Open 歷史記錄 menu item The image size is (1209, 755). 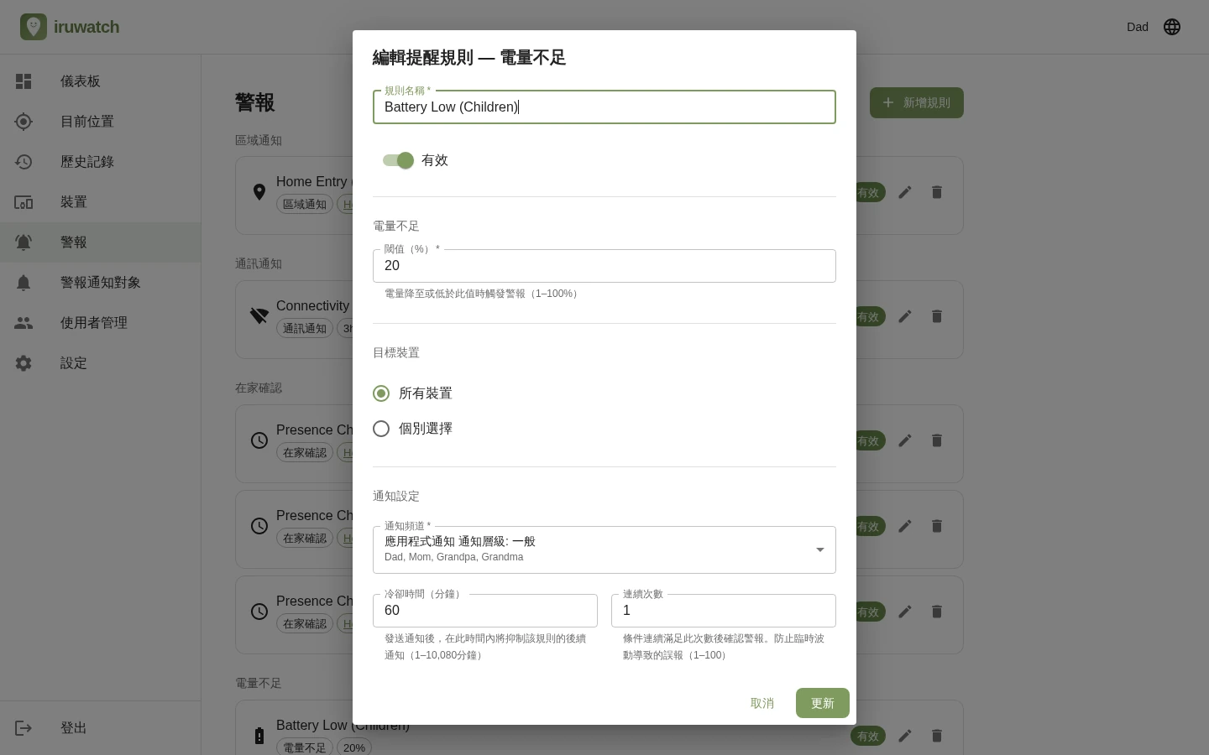tap(101, 162)
